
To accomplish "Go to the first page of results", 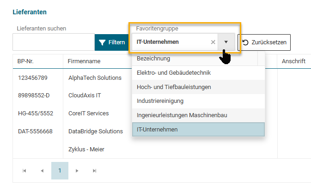I will point(24,171).
